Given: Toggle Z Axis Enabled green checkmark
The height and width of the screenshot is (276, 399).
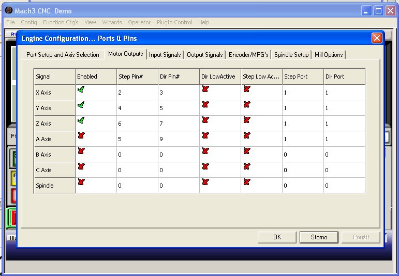Looking at the screenshot, I should 81,120.
